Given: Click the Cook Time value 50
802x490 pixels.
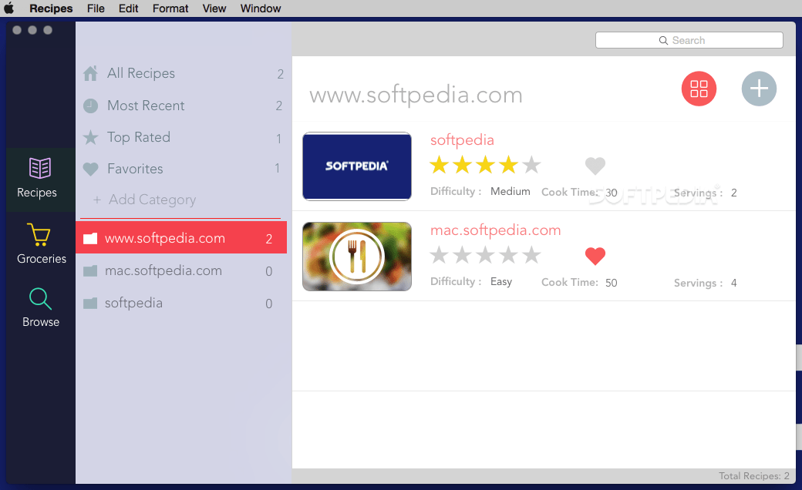Looking at the screenshot, I should pos(612,283).
